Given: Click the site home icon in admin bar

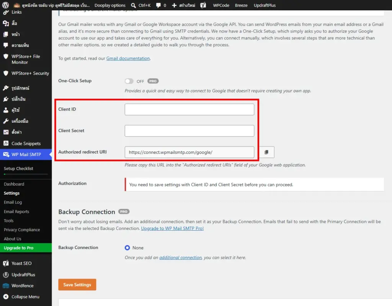Looking at the screenshot, I should click(17, 5).
